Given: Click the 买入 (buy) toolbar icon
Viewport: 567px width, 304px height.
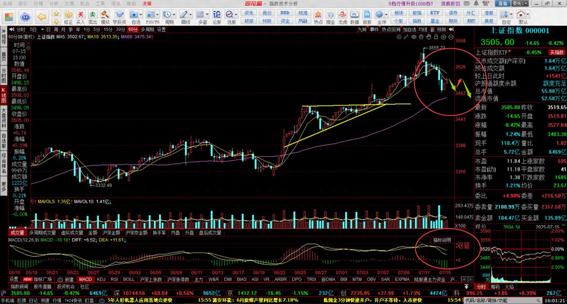Looking at the screenshot, I should point(80,17).
